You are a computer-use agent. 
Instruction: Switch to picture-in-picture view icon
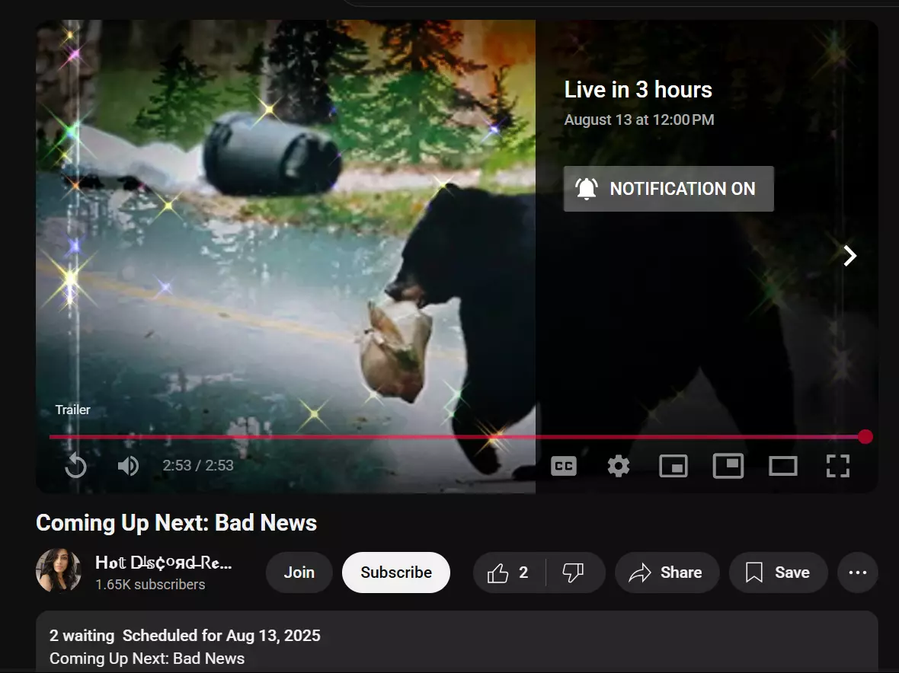pos(728,466)
